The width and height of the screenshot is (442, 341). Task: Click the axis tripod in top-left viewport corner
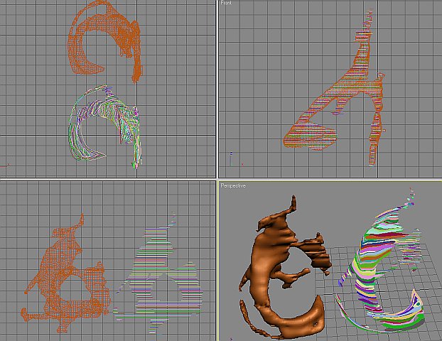coord(6,166)
